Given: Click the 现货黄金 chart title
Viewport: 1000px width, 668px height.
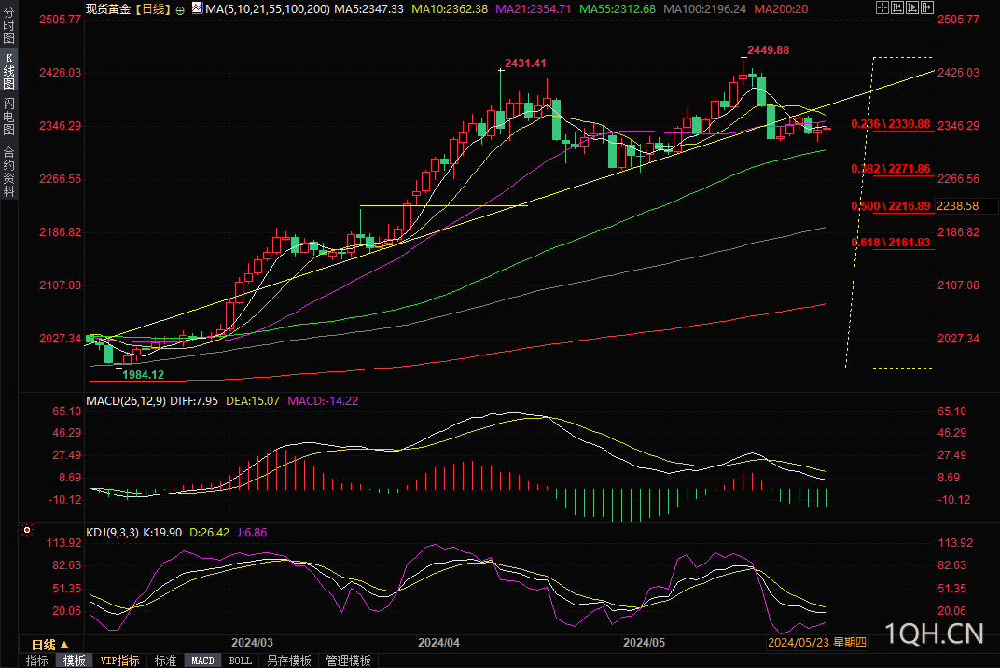Looking at the screenshot, I should 108,9.
